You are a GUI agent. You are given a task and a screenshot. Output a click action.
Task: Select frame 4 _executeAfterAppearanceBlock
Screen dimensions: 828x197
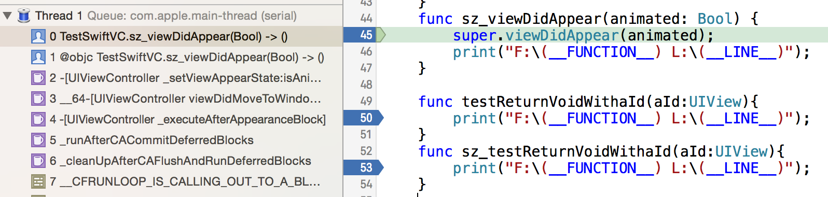tap(171, 119)
